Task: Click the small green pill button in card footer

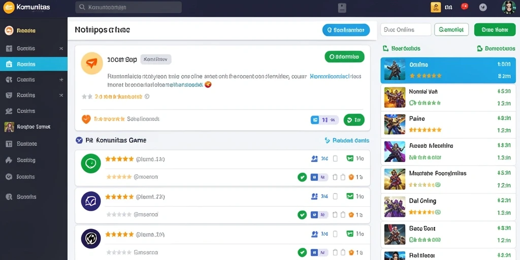Action: pyautogui.click(x=354, y=120)
